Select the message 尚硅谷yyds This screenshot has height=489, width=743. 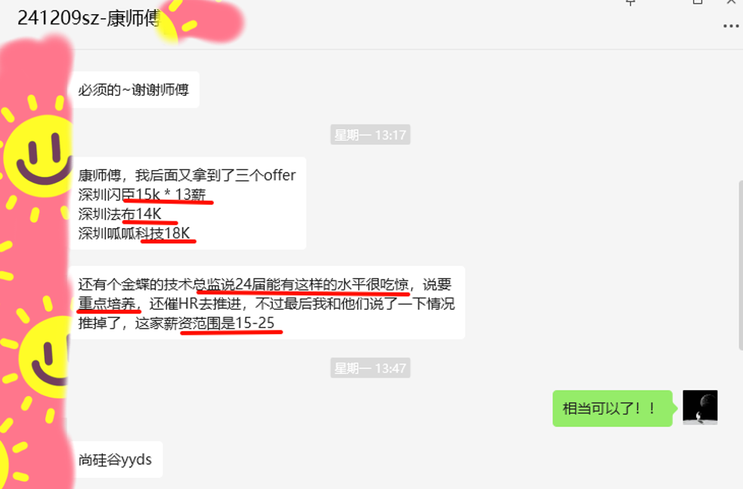(x=115, y=460)
